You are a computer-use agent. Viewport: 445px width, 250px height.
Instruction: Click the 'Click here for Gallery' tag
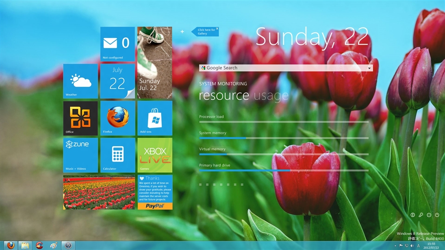coord(205,31)
